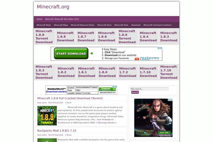
Task: Close the Star Trek sidebar ad
Action: tap(171, 100)
